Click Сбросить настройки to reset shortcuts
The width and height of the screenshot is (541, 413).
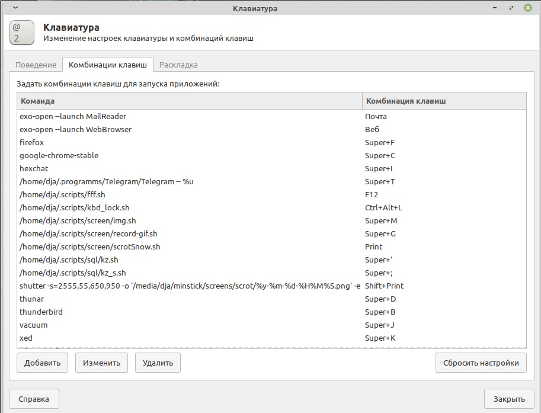(x=481, y=363)
